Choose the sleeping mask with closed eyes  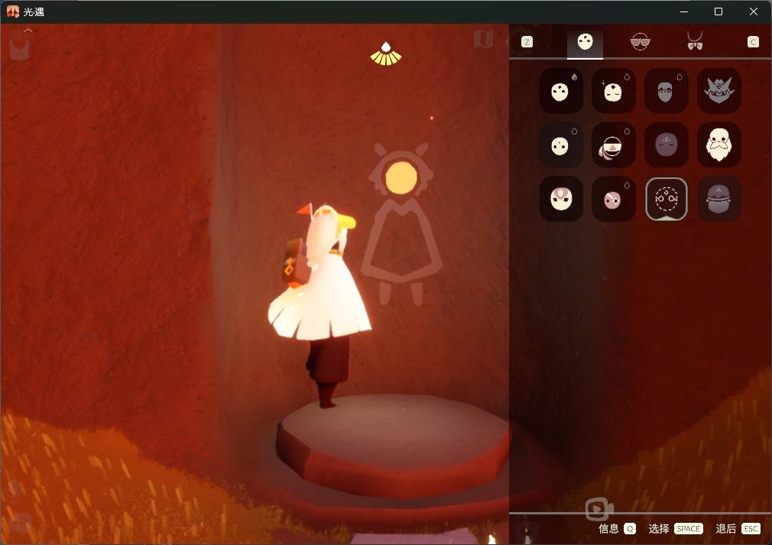(614, 91)
